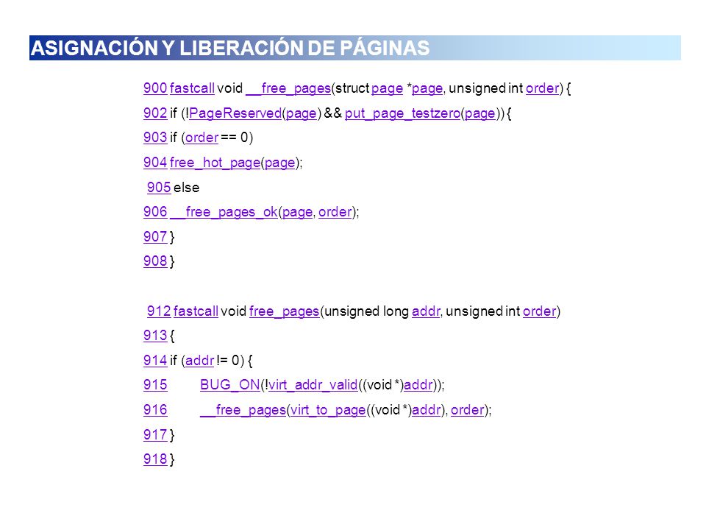
Task: Follow __free_pages call on line 916
Action: pyautogui.click(x=243, y=410)
